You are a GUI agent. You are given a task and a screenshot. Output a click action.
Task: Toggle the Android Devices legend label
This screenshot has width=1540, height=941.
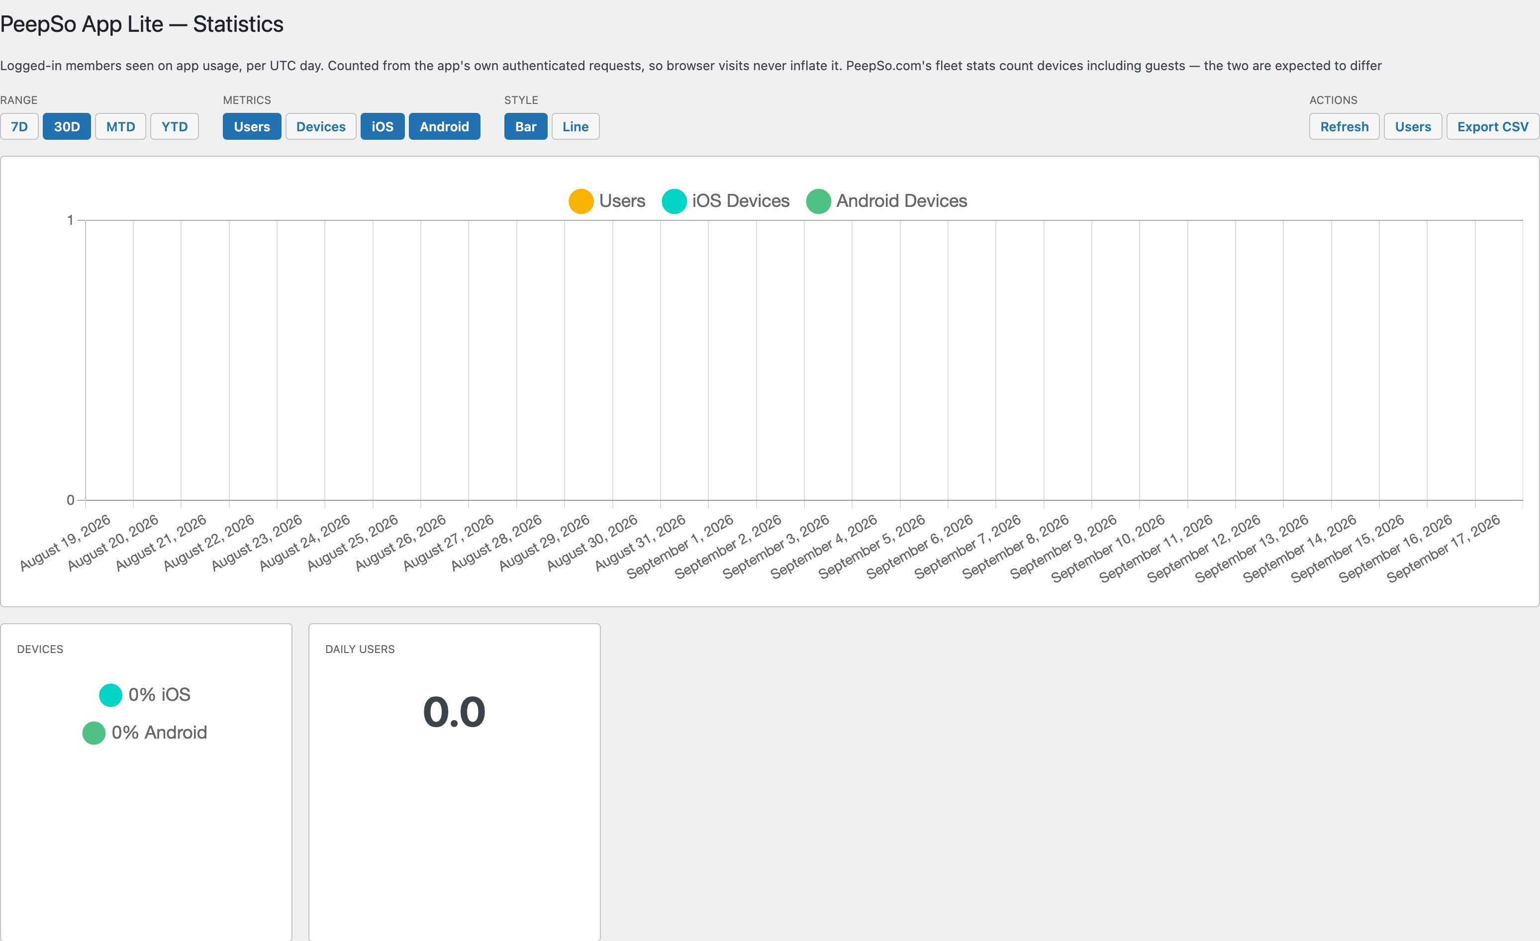point(901,201)
